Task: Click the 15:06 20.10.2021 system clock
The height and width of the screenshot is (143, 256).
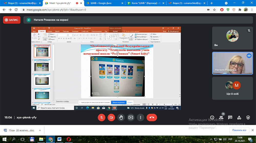Action: click(x=240, y=139)
